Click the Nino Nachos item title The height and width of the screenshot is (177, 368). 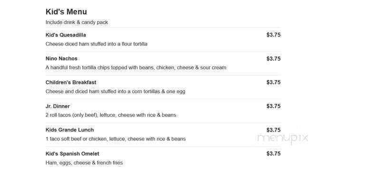click(61, 58)
